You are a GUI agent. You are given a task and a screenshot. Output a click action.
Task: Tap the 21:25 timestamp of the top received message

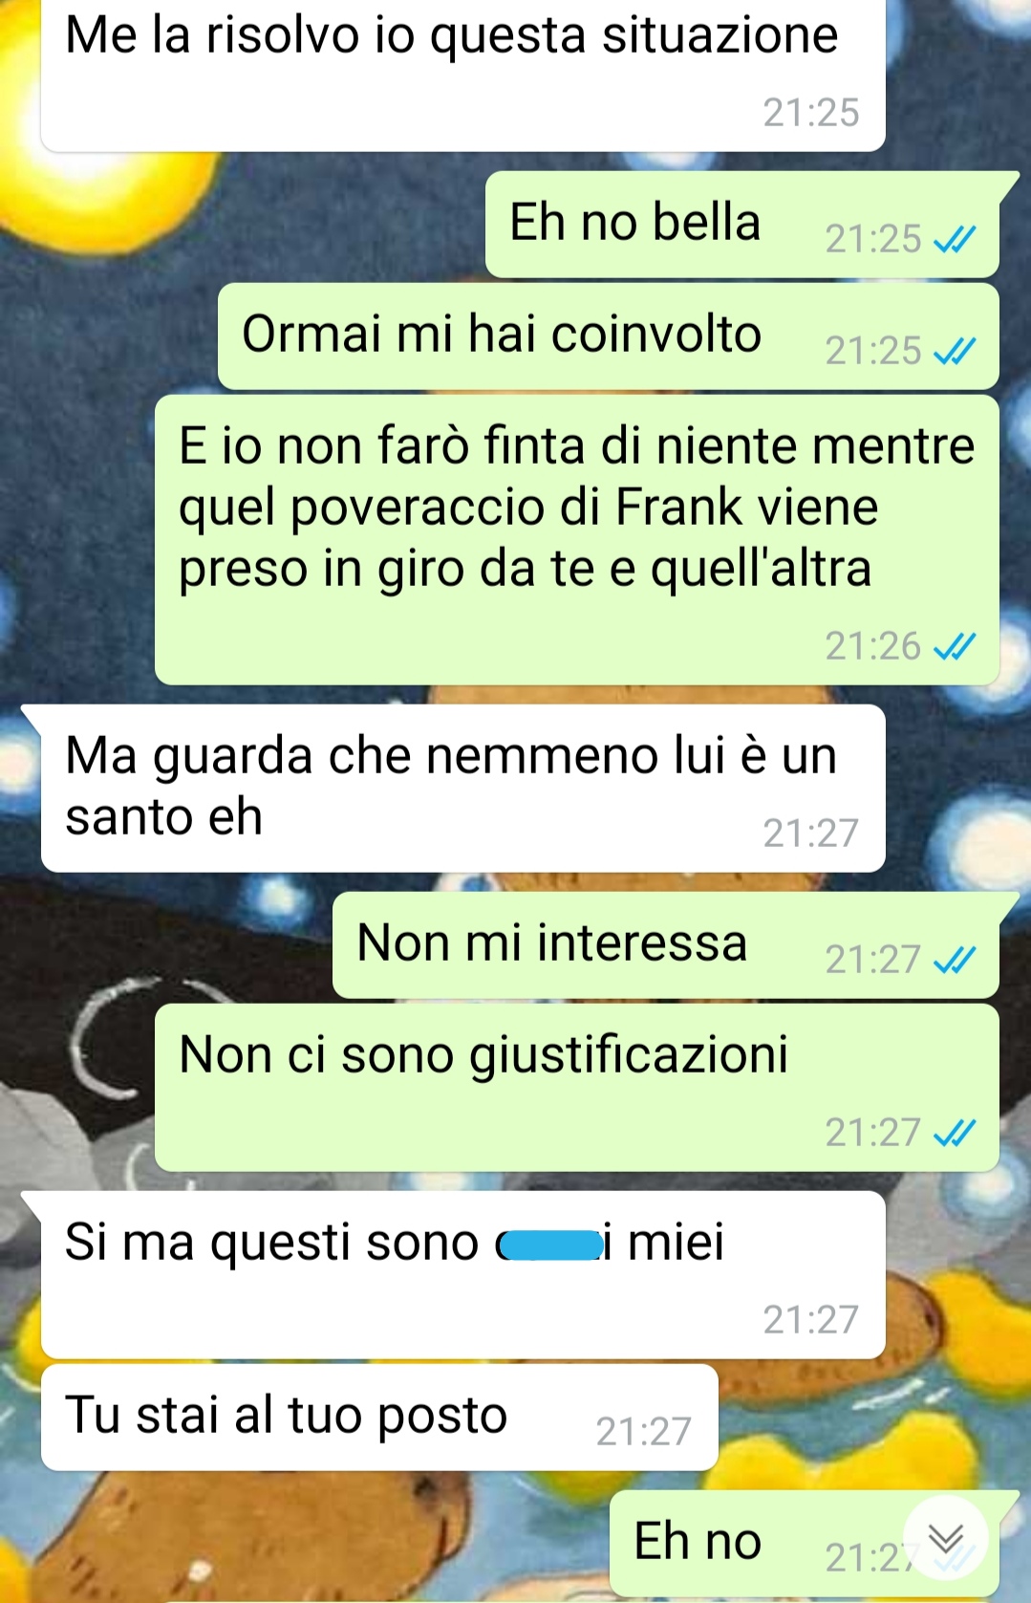pos(811,113)
